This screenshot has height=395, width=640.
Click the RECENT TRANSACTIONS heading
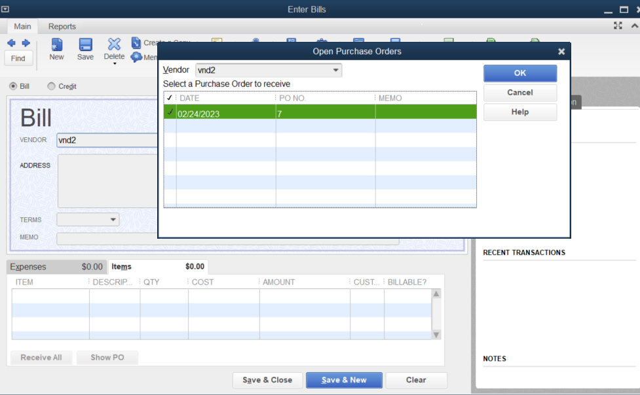coord(524,252)
